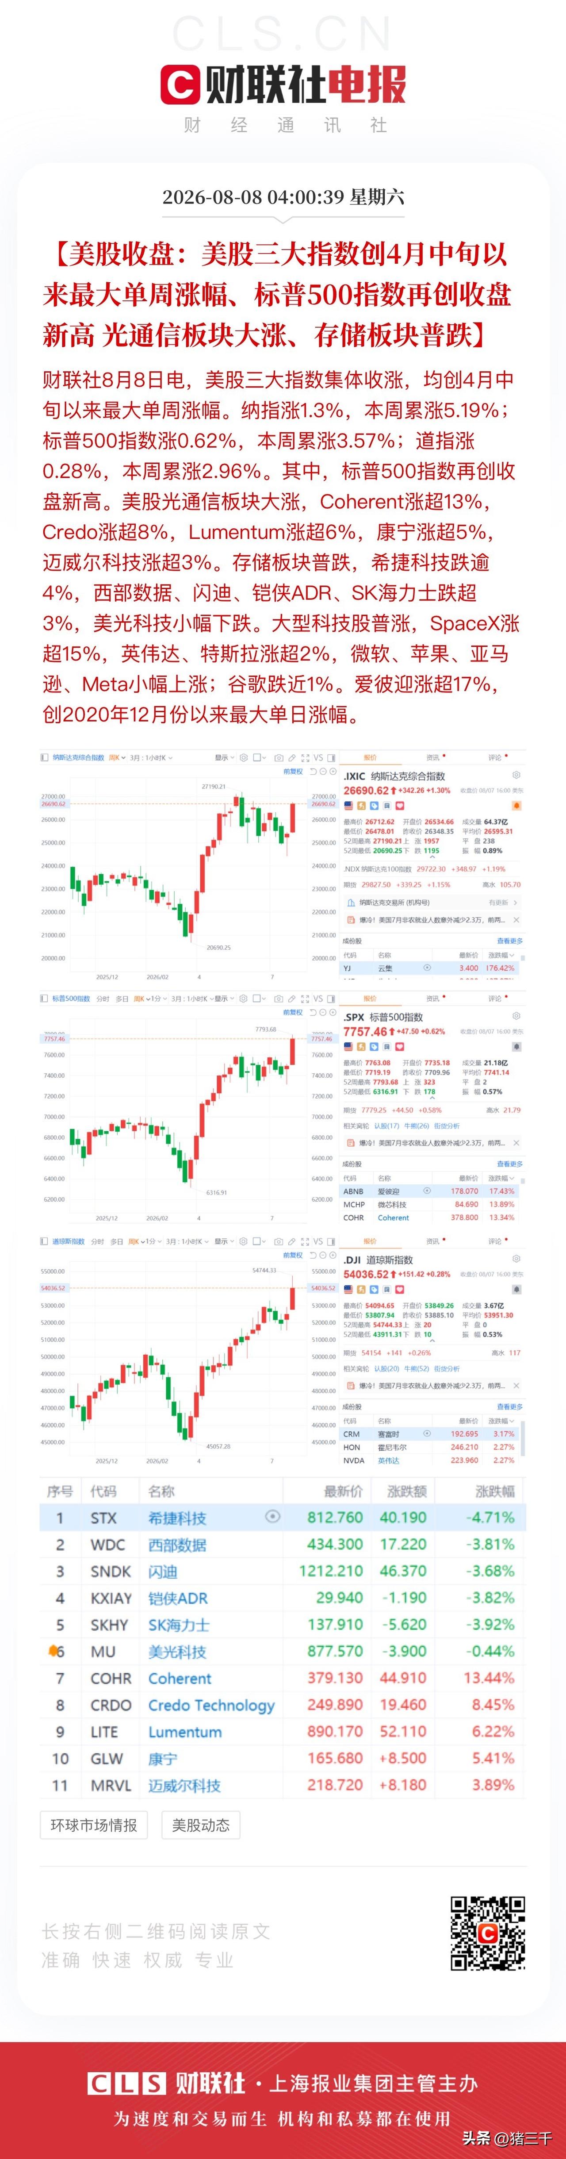Open 显示 dropdown on Dow Jones chart toolbar
Viewport: 566px width, 2159px height.
[224, 1241]
